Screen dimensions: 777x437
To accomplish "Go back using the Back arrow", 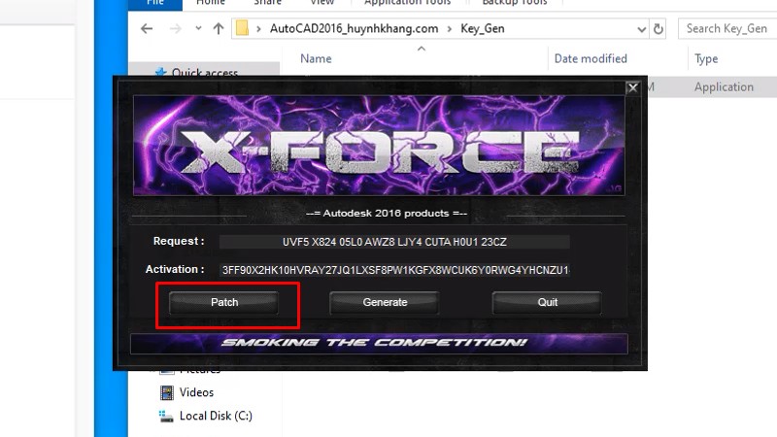I will (x=147, y=28).
